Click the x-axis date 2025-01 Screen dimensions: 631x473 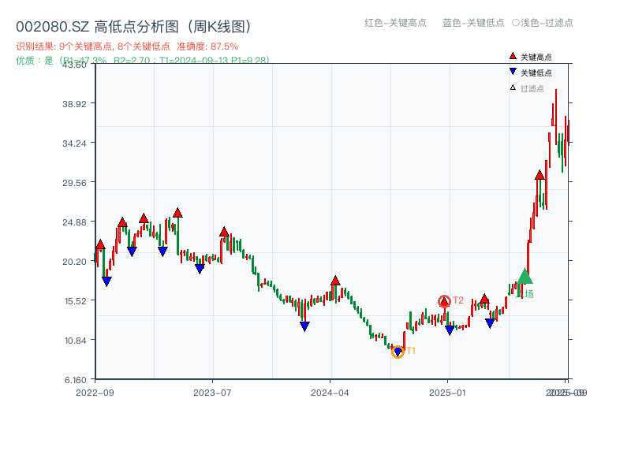pos(447,393)
